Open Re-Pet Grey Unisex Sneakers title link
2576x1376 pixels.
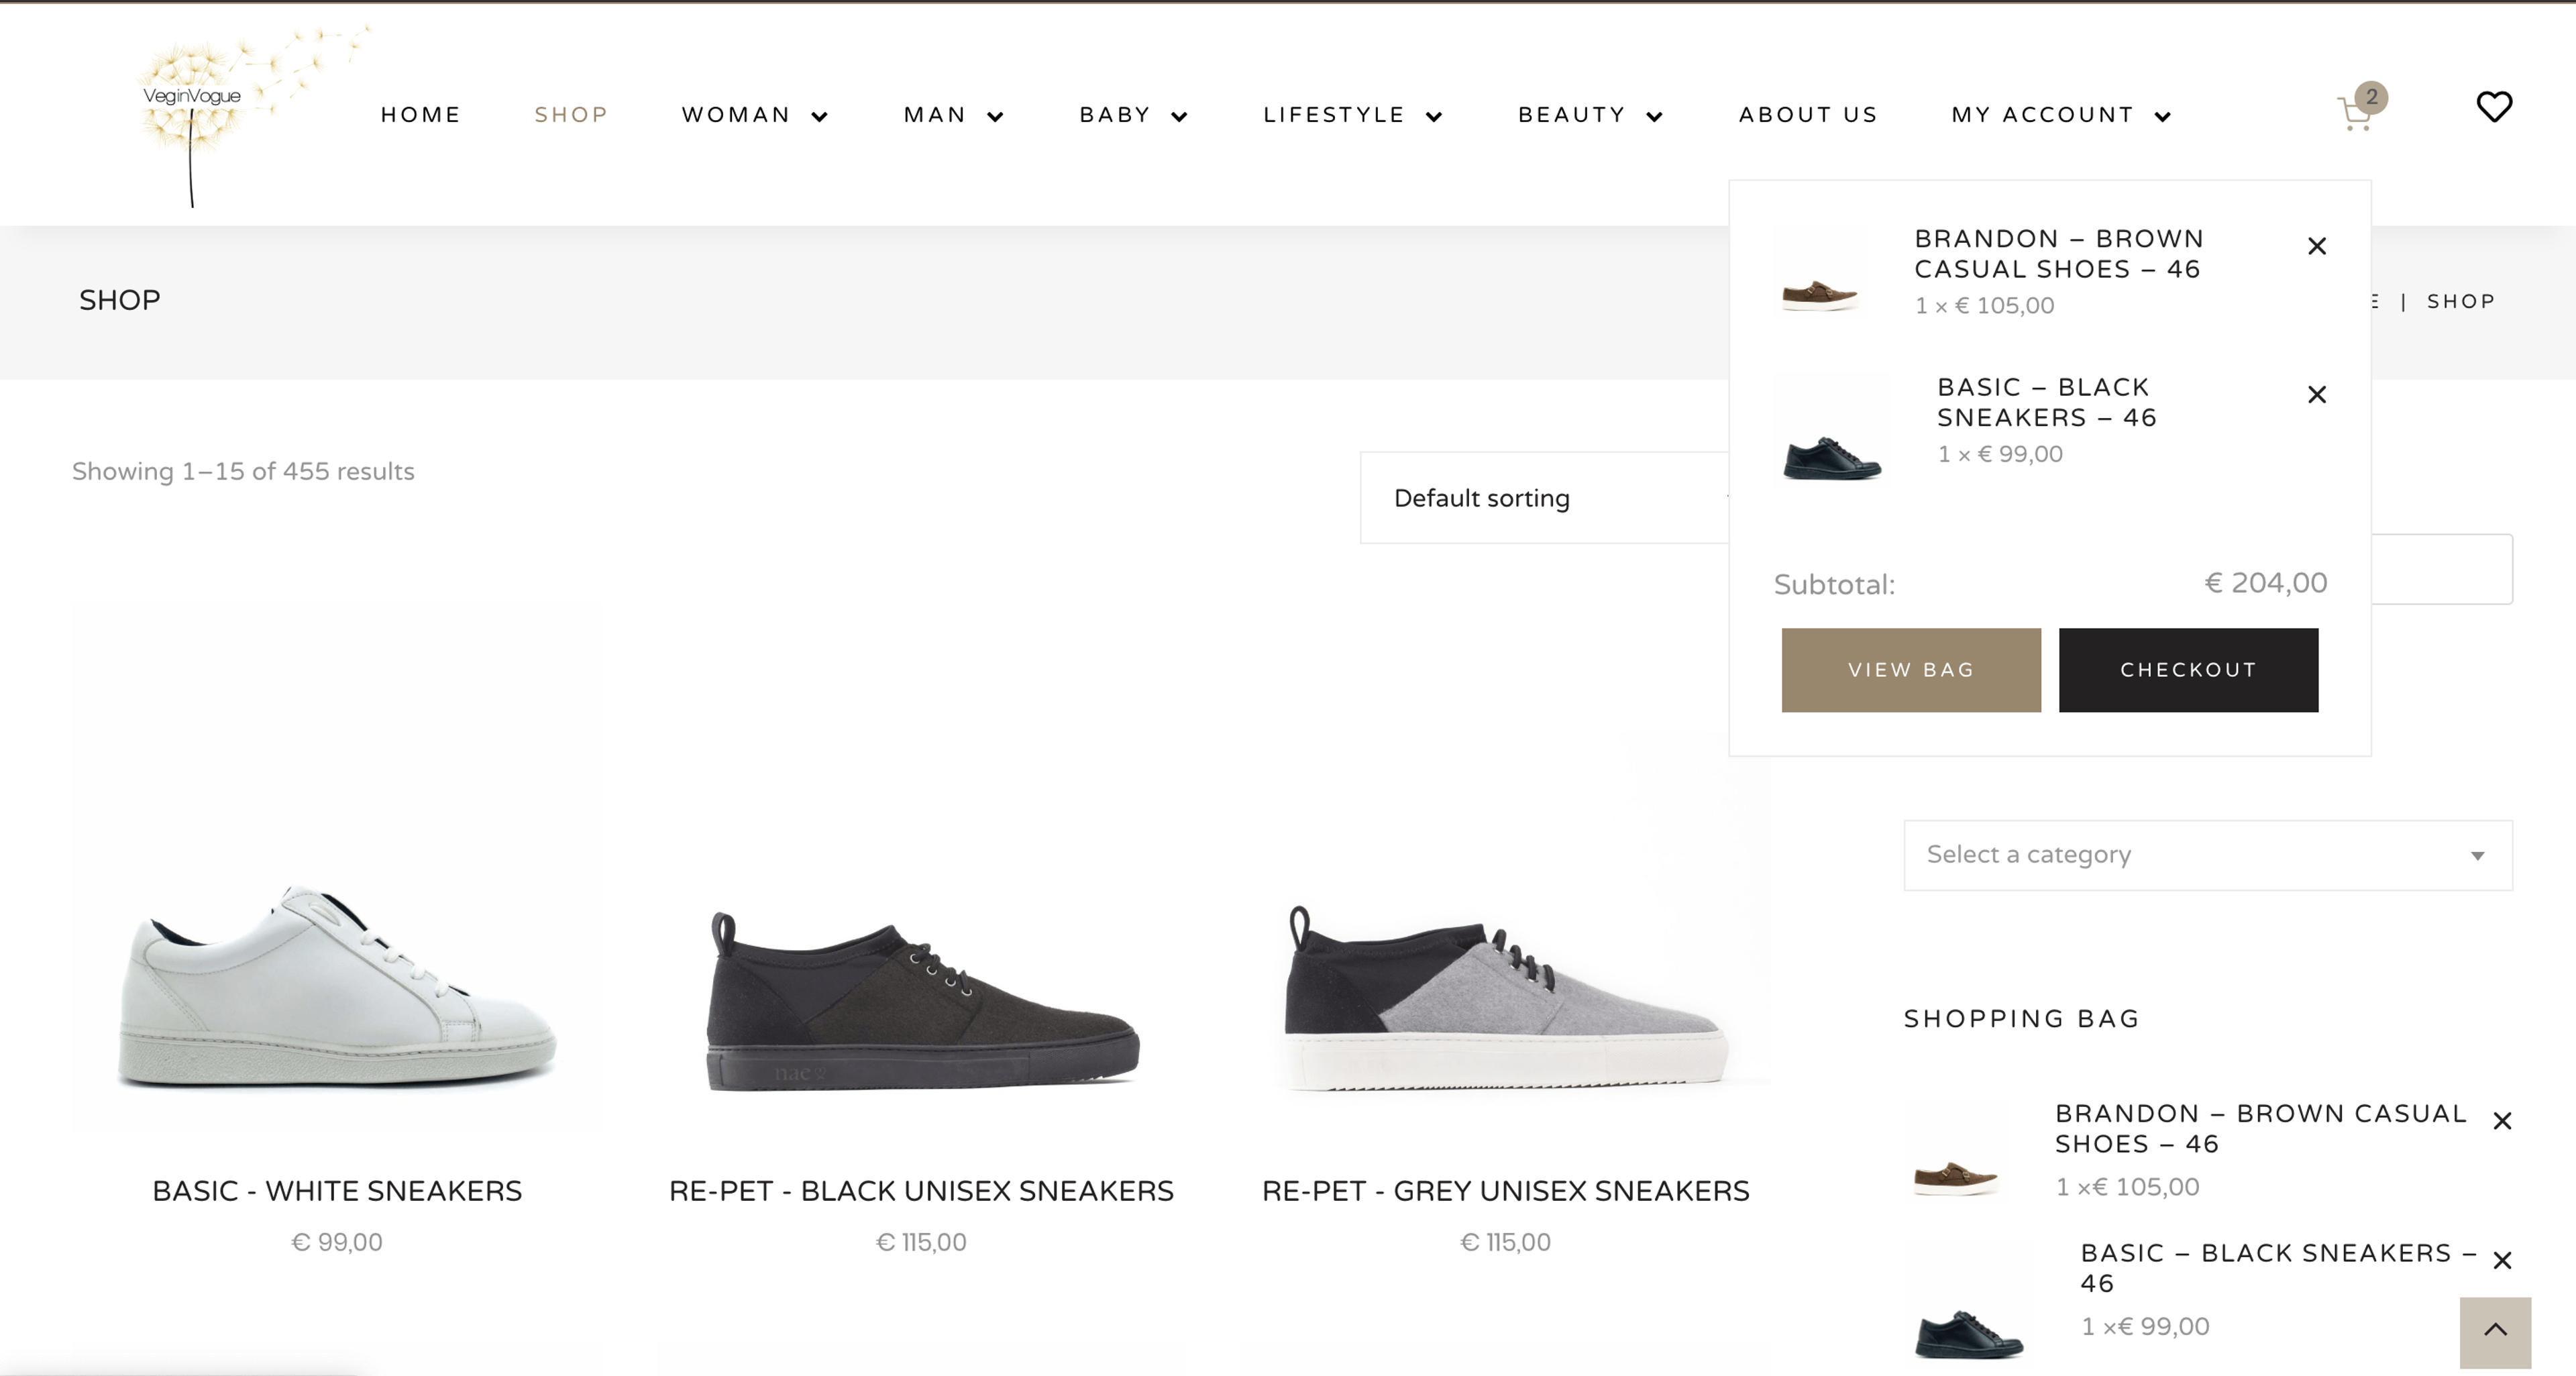point(1505,1191)
